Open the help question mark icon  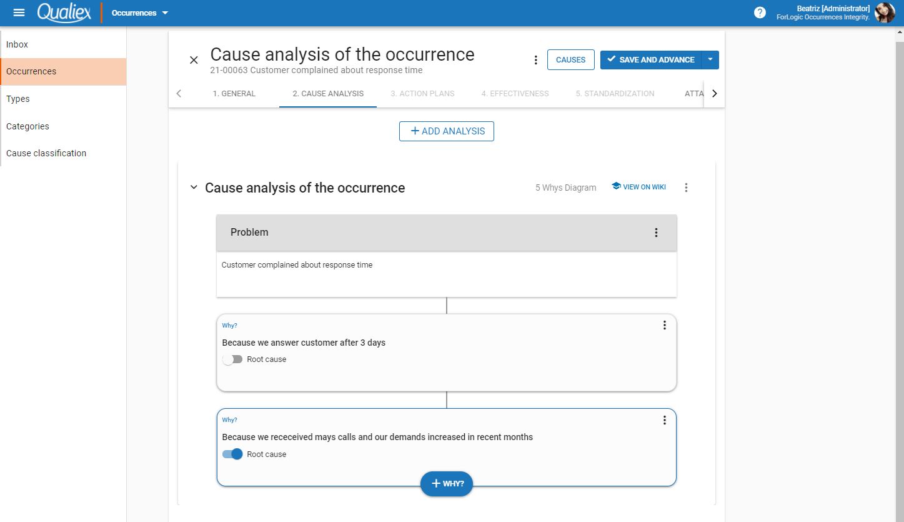pos(760,13)
